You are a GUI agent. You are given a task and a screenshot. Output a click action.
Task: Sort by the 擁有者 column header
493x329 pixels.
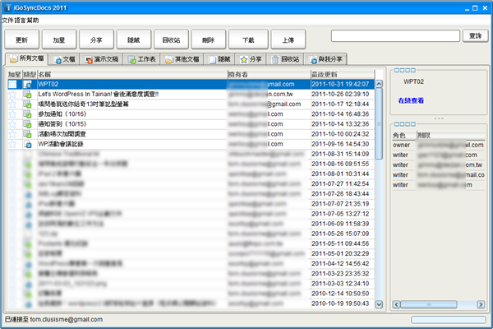point(269,75)
